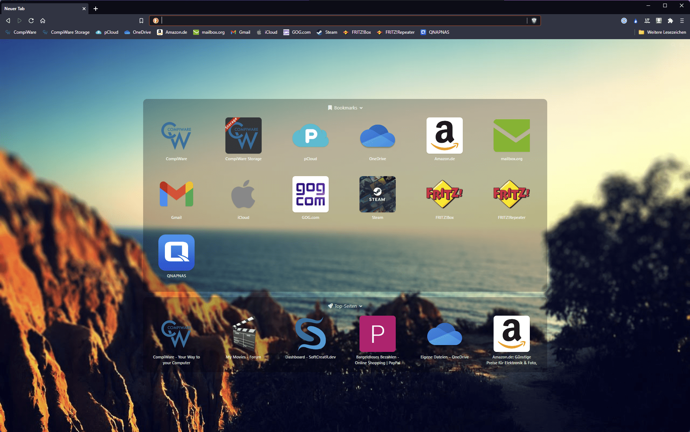Open the translate extension icon in toolbar
This screenshot has width=690, height=432.
coord(647,21)
